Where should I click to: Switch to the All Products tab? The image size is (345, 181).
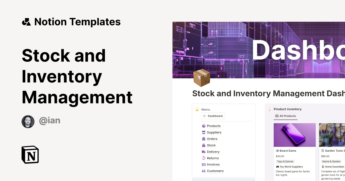click(285, 116)
